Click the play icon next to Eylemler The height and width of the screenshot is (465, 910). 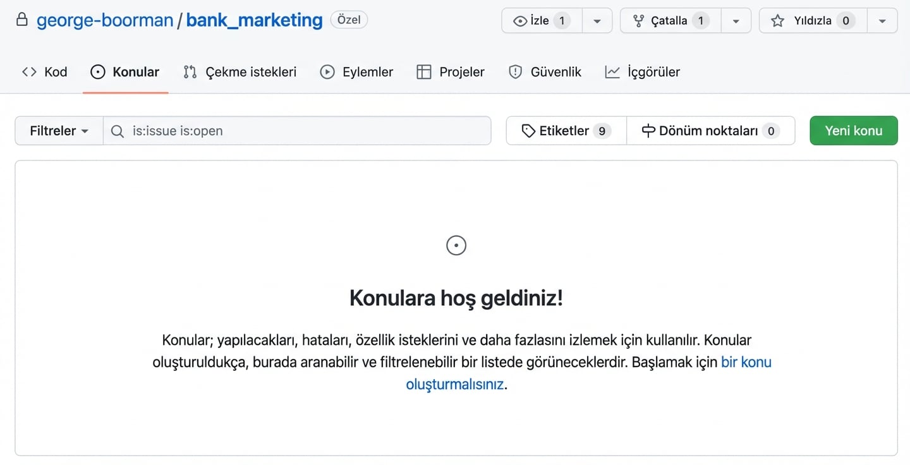click(x=327, y=72)
